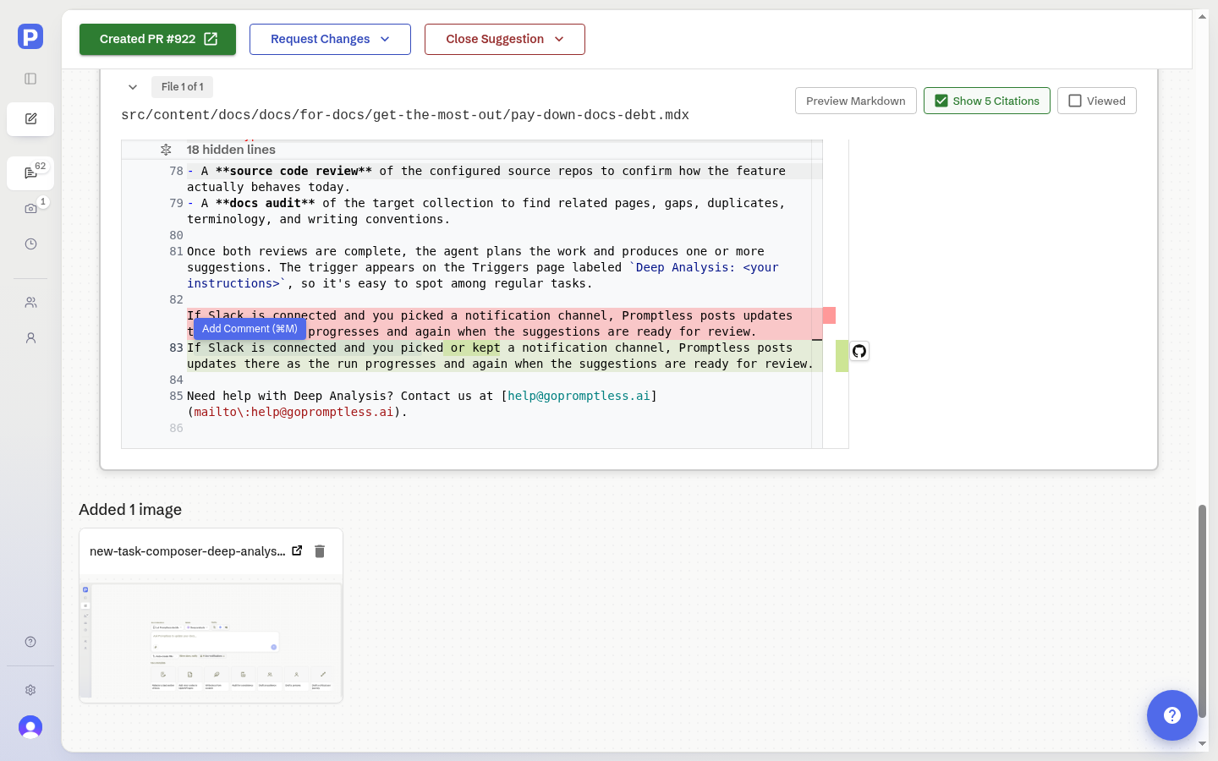Collapse the file with the chevron

coord(133,87)
